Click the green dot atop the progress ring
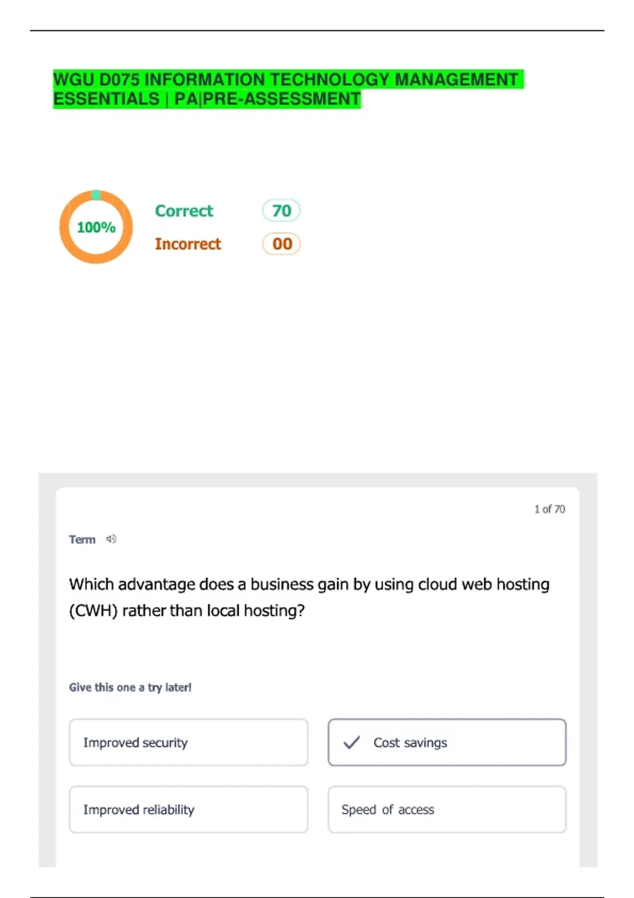The height and width of the screenshot is (898, 634). coord(96,195)
